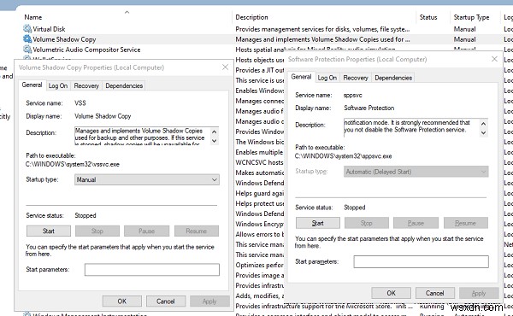Click the VSS service name value
The image size is (513, 316).
[80, 103]
